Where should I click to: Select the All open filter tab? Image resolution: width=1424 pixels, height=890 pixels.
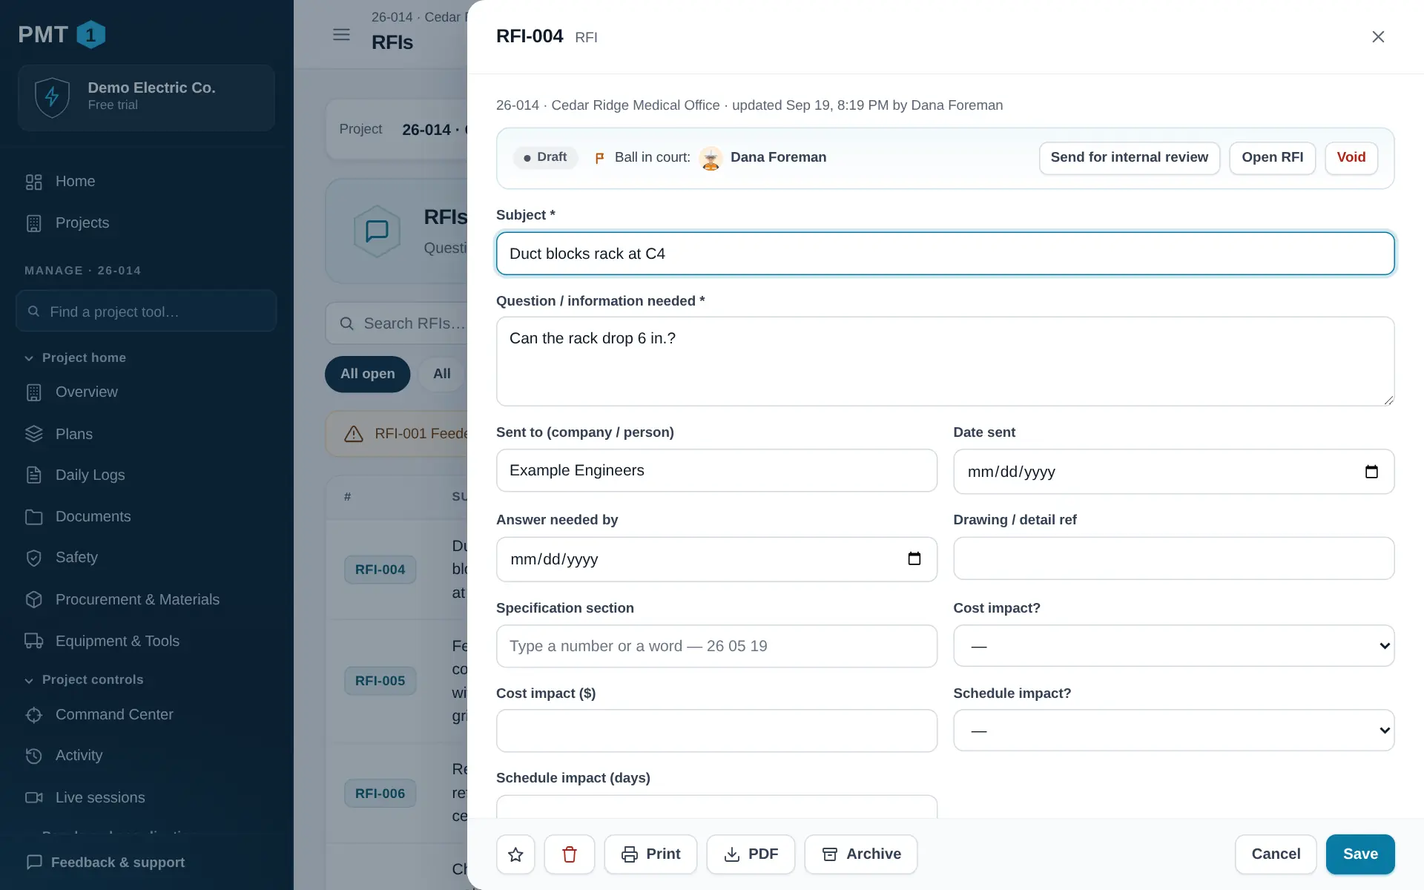[x=367, y=374]
